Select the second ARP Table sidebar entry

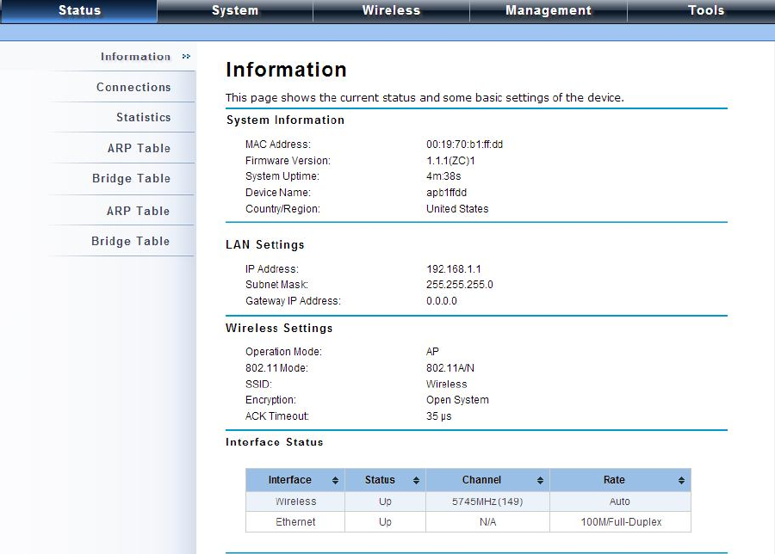point(139,211)
